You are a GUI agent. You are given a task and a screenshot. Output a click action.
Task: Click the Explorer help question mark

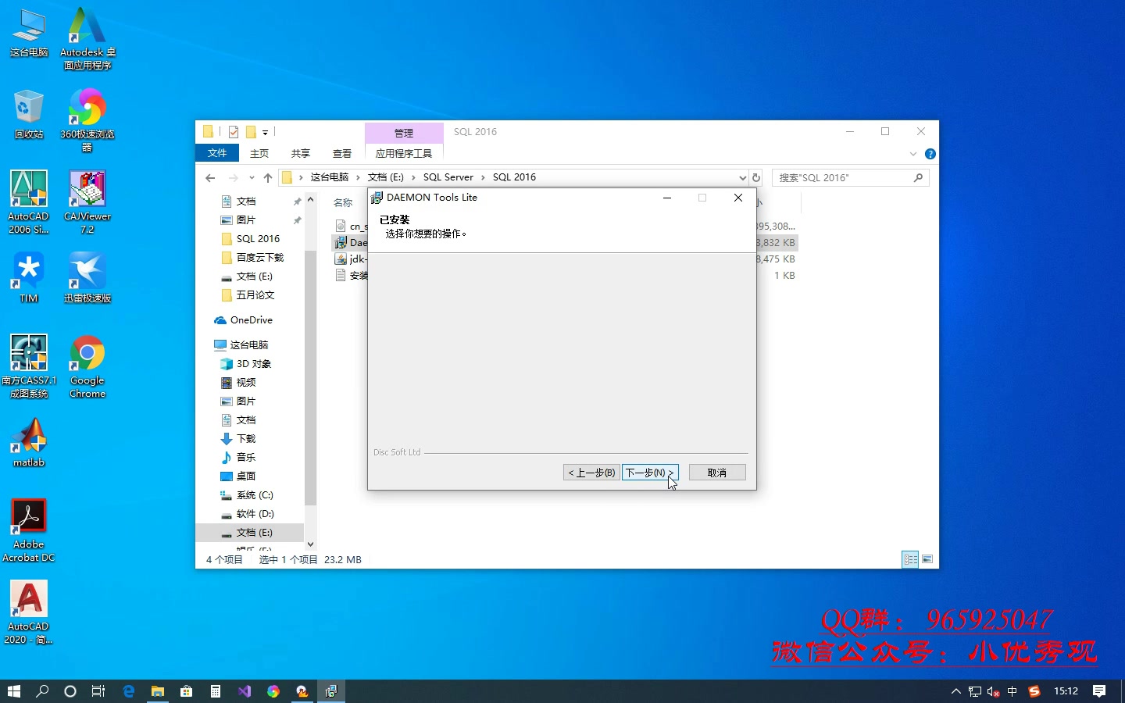pos(930,154)
